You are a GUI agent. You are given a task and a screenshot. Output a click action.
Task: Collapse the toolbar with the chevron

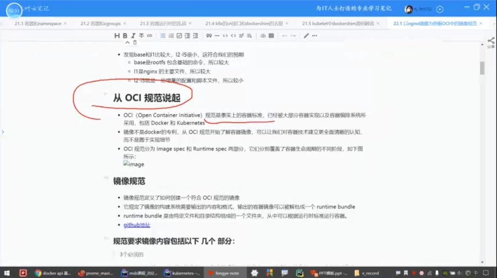(127, 42)
